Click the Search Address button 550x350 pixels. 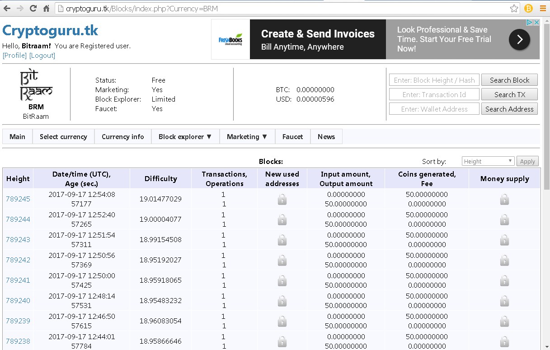[x=509, y=109]
